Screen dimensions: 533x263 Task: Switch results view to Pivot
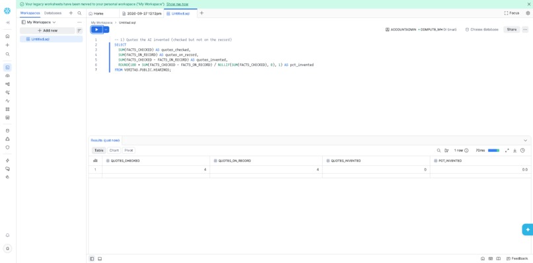point(128,151)
